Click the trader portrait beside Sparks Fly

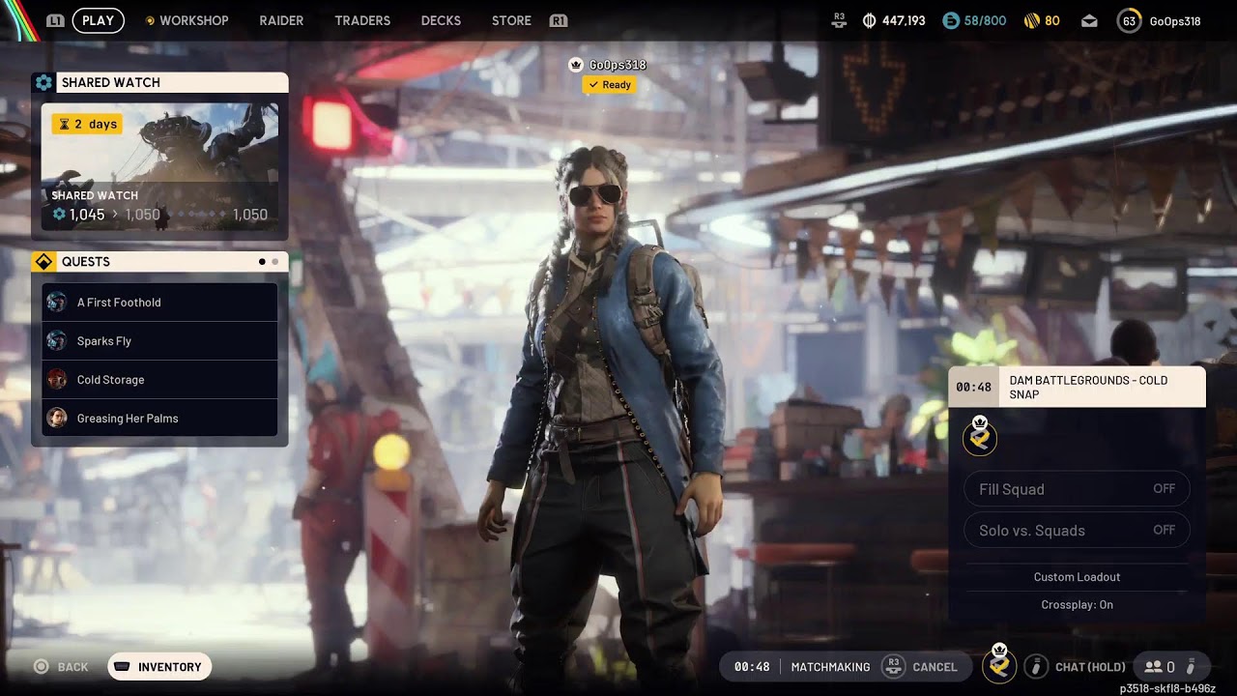(x=57, y=341)
